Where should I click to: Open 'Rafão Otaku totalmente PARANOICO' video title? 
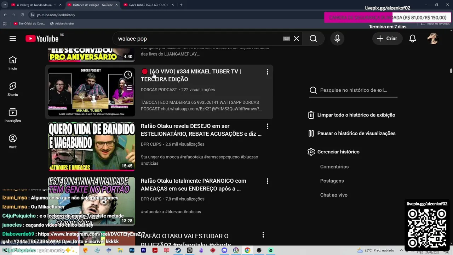[194, 185]
